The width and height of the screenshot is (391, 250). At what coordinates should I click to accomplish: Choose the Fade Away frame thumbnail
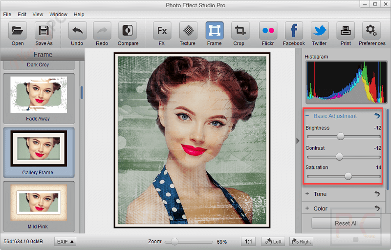tap(39, 98)
